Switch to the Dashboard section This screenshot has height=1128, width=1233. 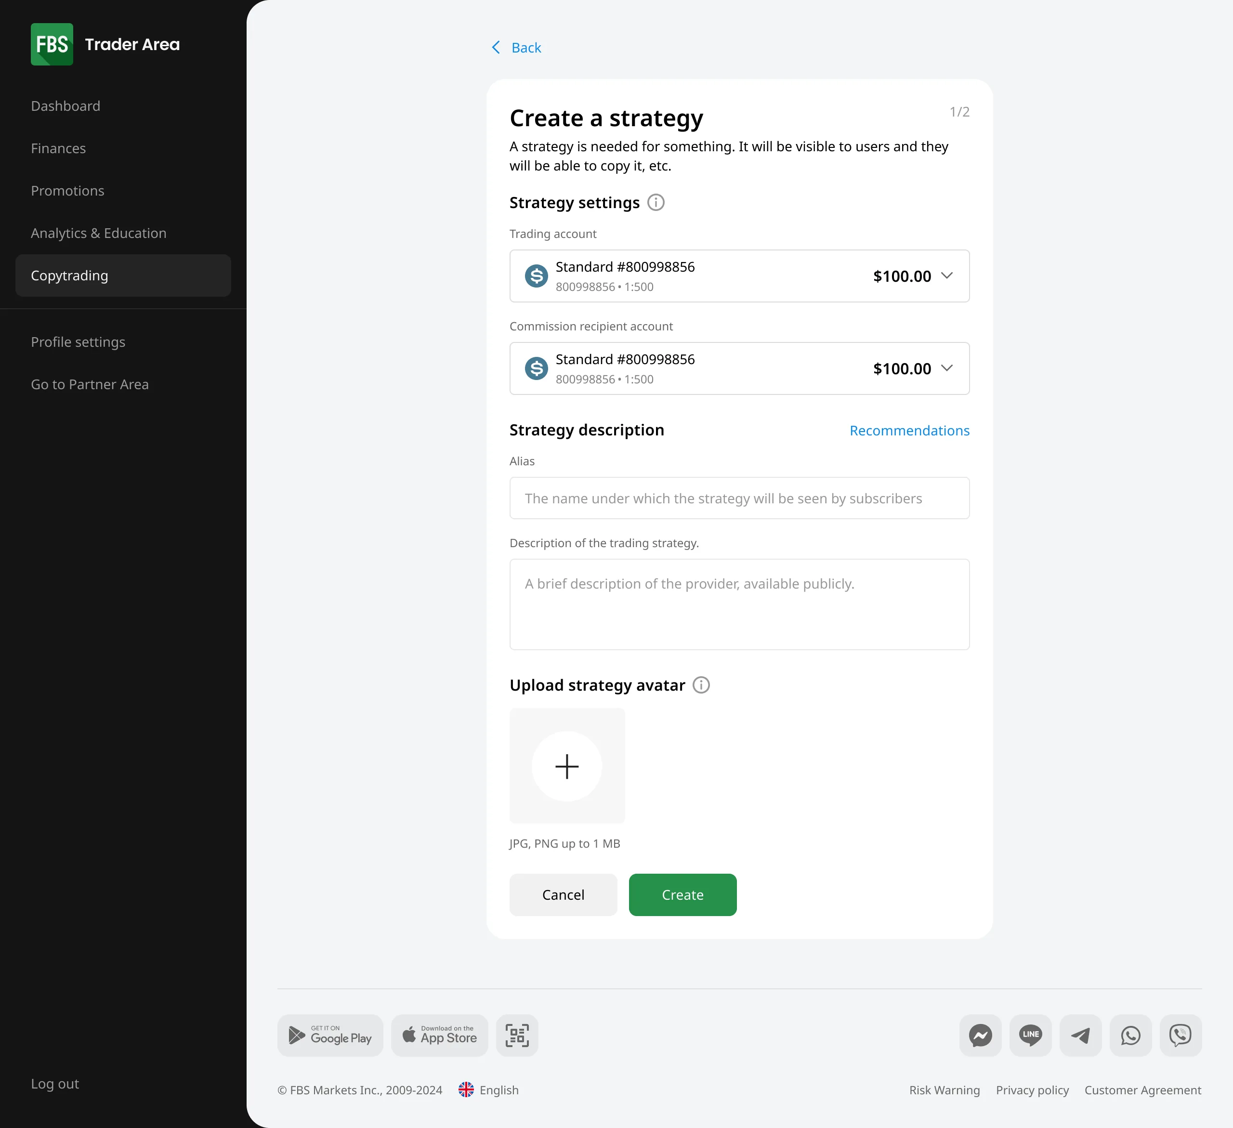[x=66, y=105]
